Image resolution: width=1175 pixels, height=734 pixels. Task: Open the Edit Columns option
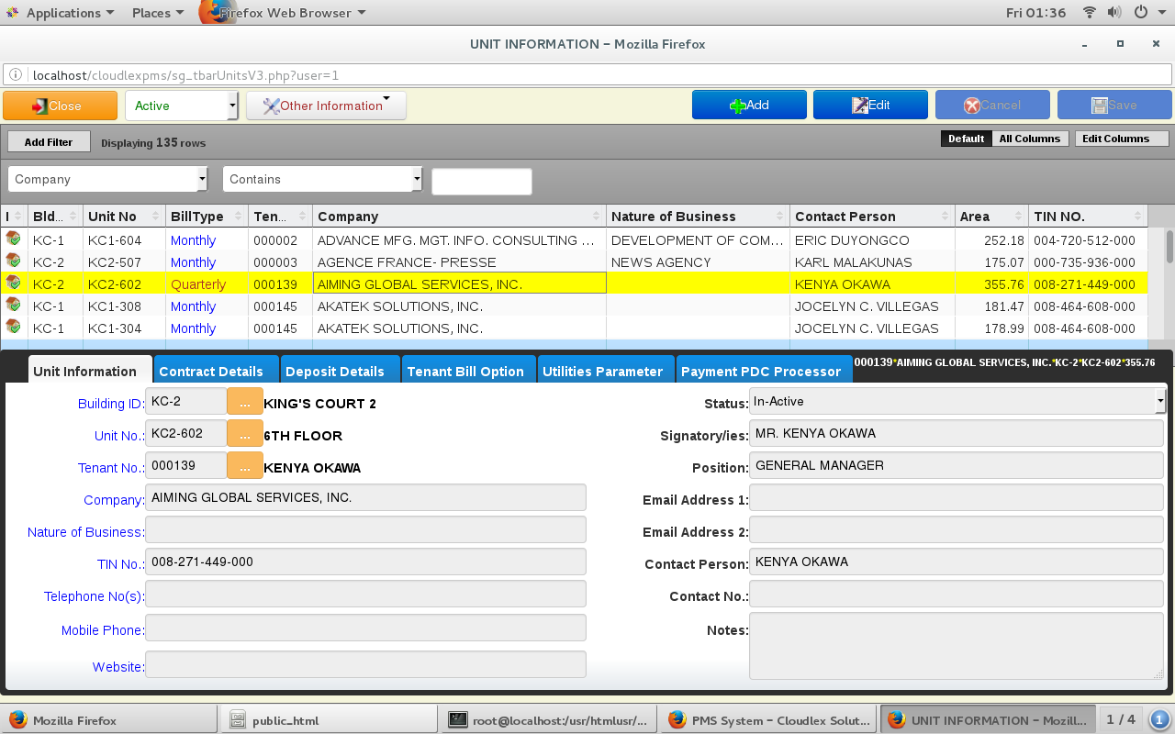pos(1121,139)
